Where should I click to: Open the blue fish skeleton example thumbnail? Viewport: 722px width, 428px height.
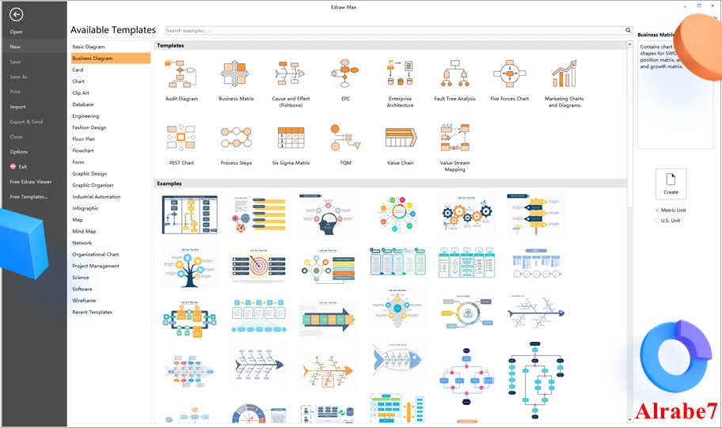[397, 358]
